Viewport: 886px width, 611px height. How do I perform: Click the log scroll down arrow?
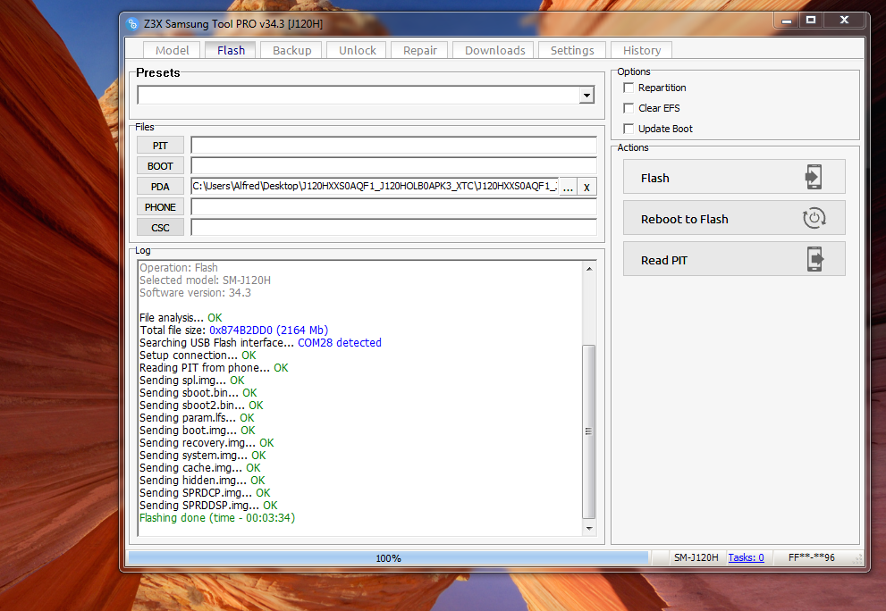pos(589,529)
